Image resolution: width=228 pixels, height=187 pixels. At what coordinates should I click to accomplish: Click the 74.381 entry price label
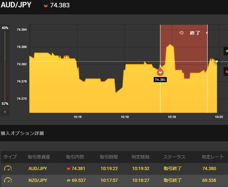[160, 79]
